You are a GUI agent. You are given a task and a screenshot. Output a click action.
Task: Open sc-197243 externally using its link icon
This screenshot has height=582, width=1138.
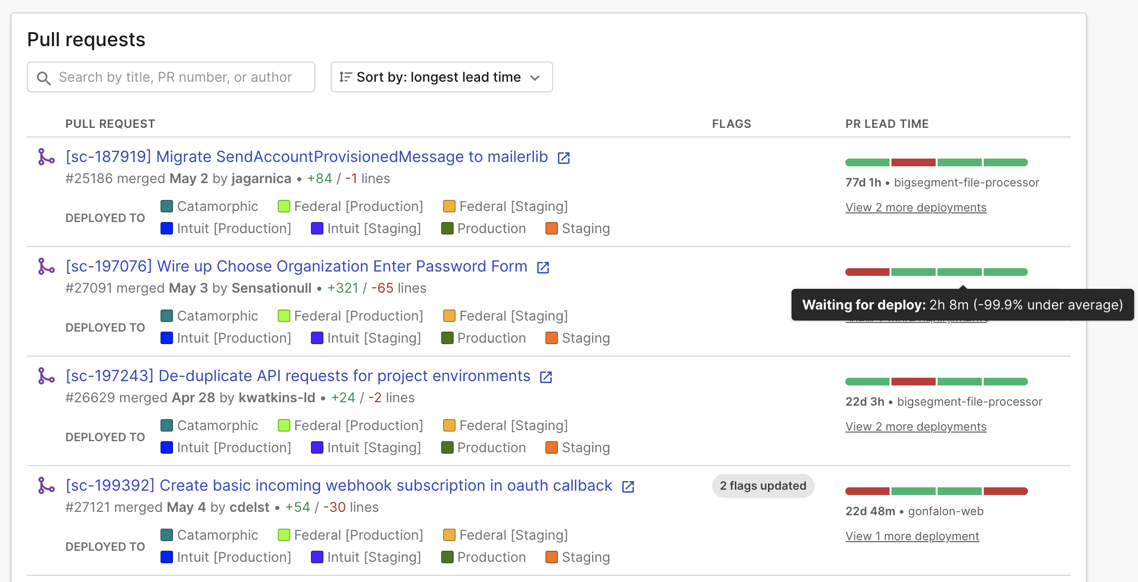click(546, 376)
